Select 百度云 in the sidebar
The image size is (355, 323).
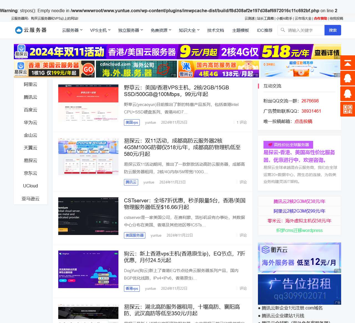point(31,110)
